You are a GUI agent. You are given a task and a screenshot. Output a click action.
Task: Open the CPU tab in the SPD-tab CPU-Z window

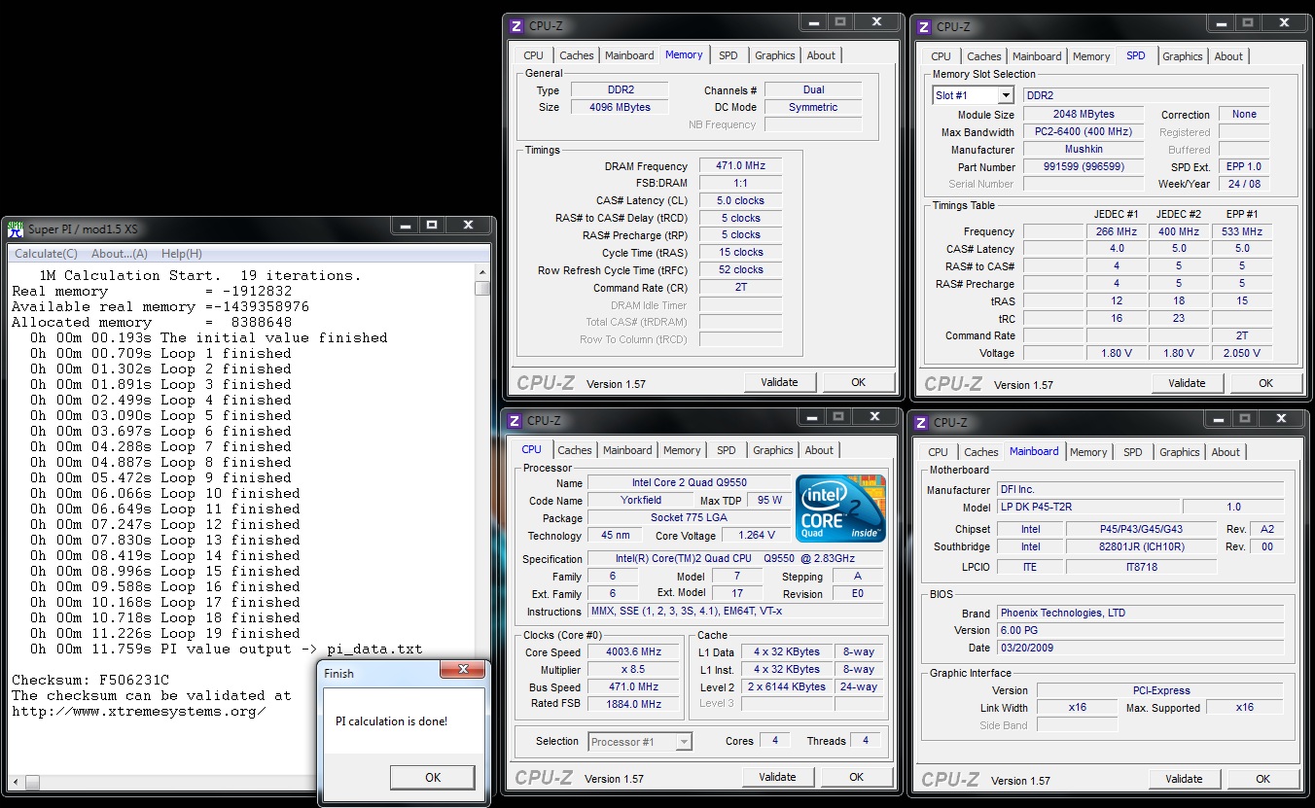(942, 56)
